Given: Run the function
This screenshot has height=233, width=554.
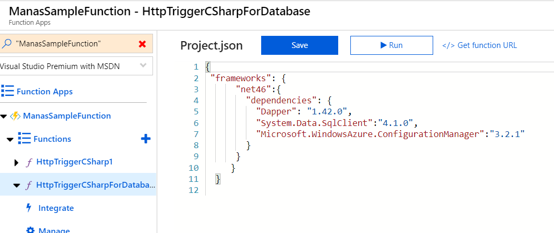Looking at the screenshot, I should [x=391, y=45].
